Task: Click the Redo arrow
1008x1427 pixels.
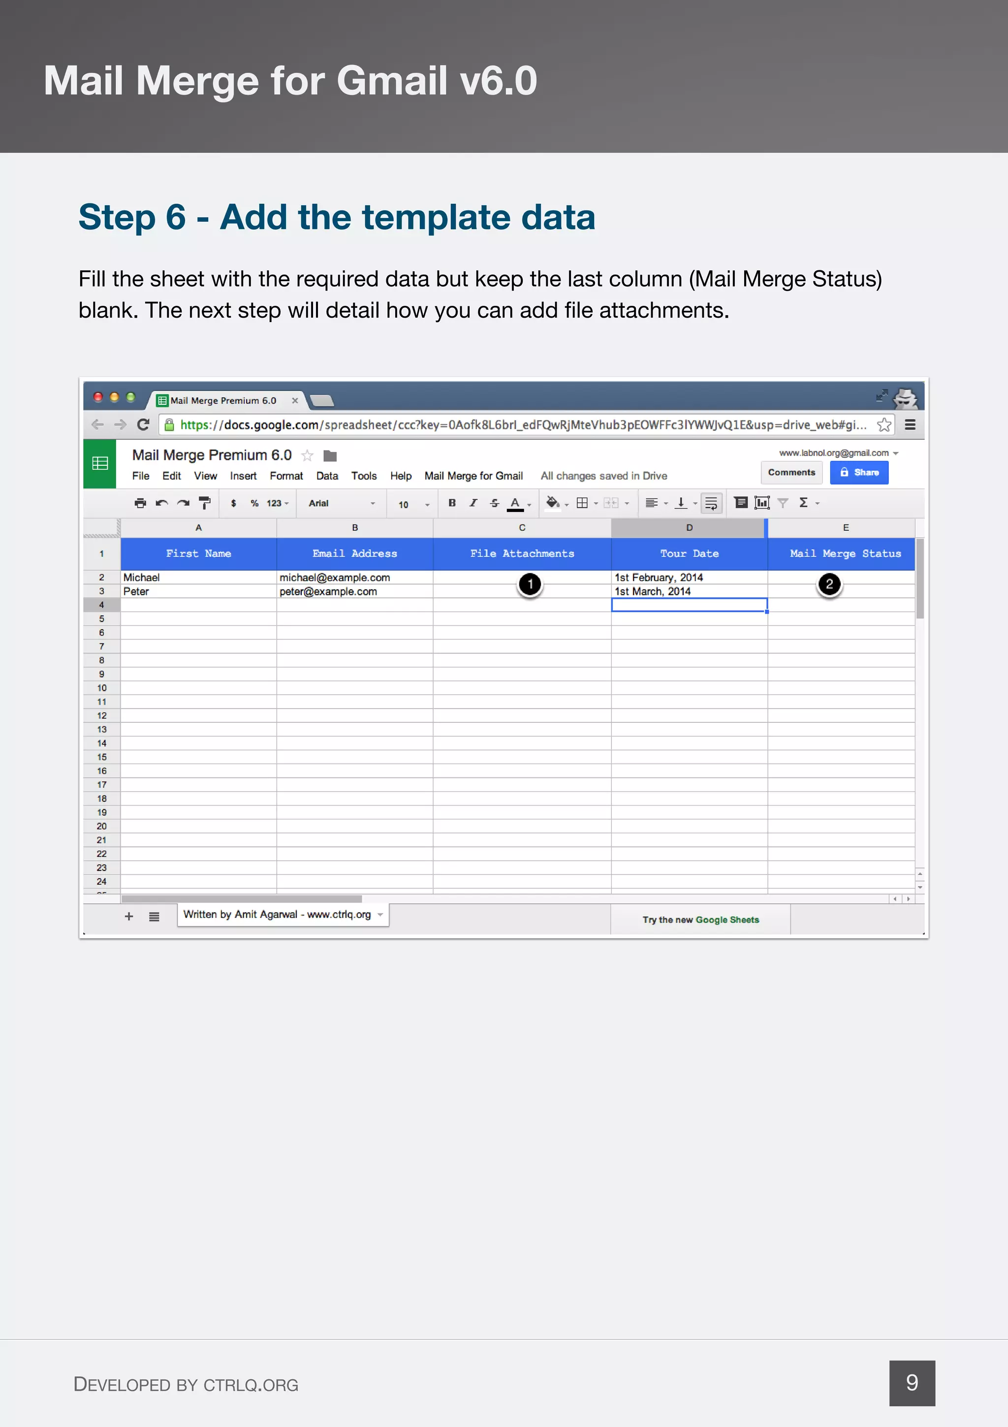Action: (183, 503)
